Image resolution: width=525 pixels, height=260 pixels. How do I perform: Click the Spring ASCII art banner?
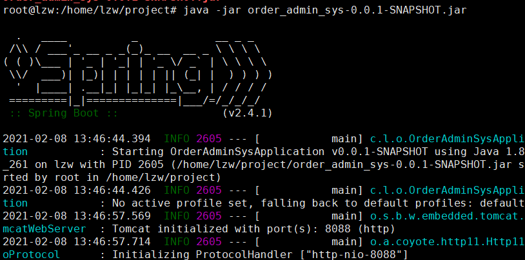(137, 71)
